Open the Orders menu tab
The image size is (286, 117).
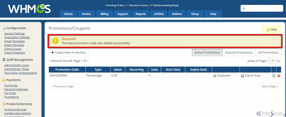87,14
